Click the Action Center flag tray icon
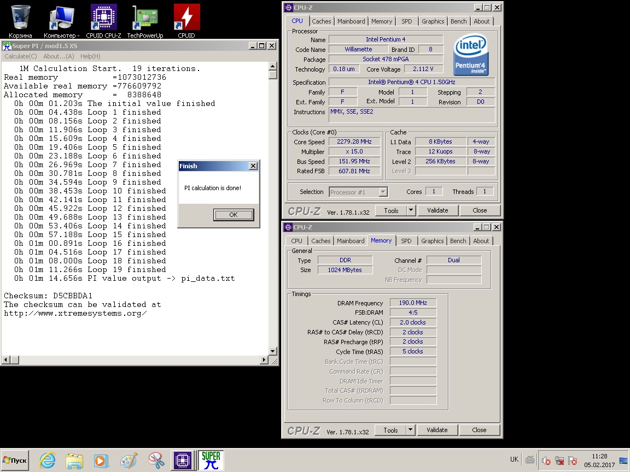 click(573, 461)
